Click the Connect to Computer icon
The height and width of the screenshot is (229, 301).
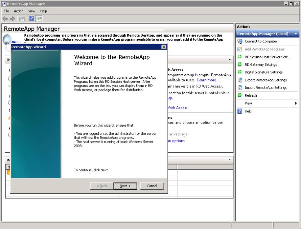[x=240, y=41]
